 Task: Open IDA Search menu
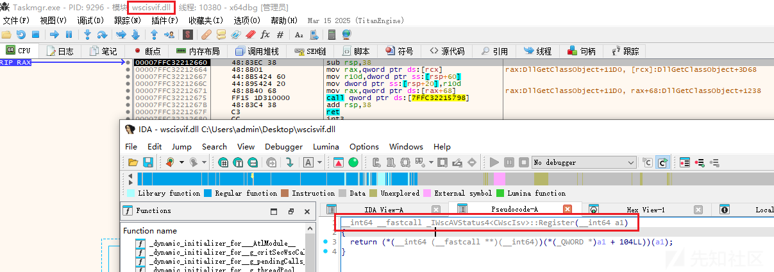pos(214,146)
